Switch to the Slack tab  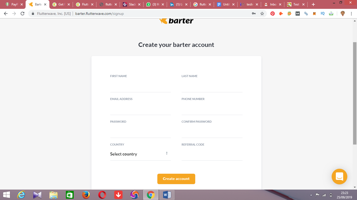tap(132, 4)
